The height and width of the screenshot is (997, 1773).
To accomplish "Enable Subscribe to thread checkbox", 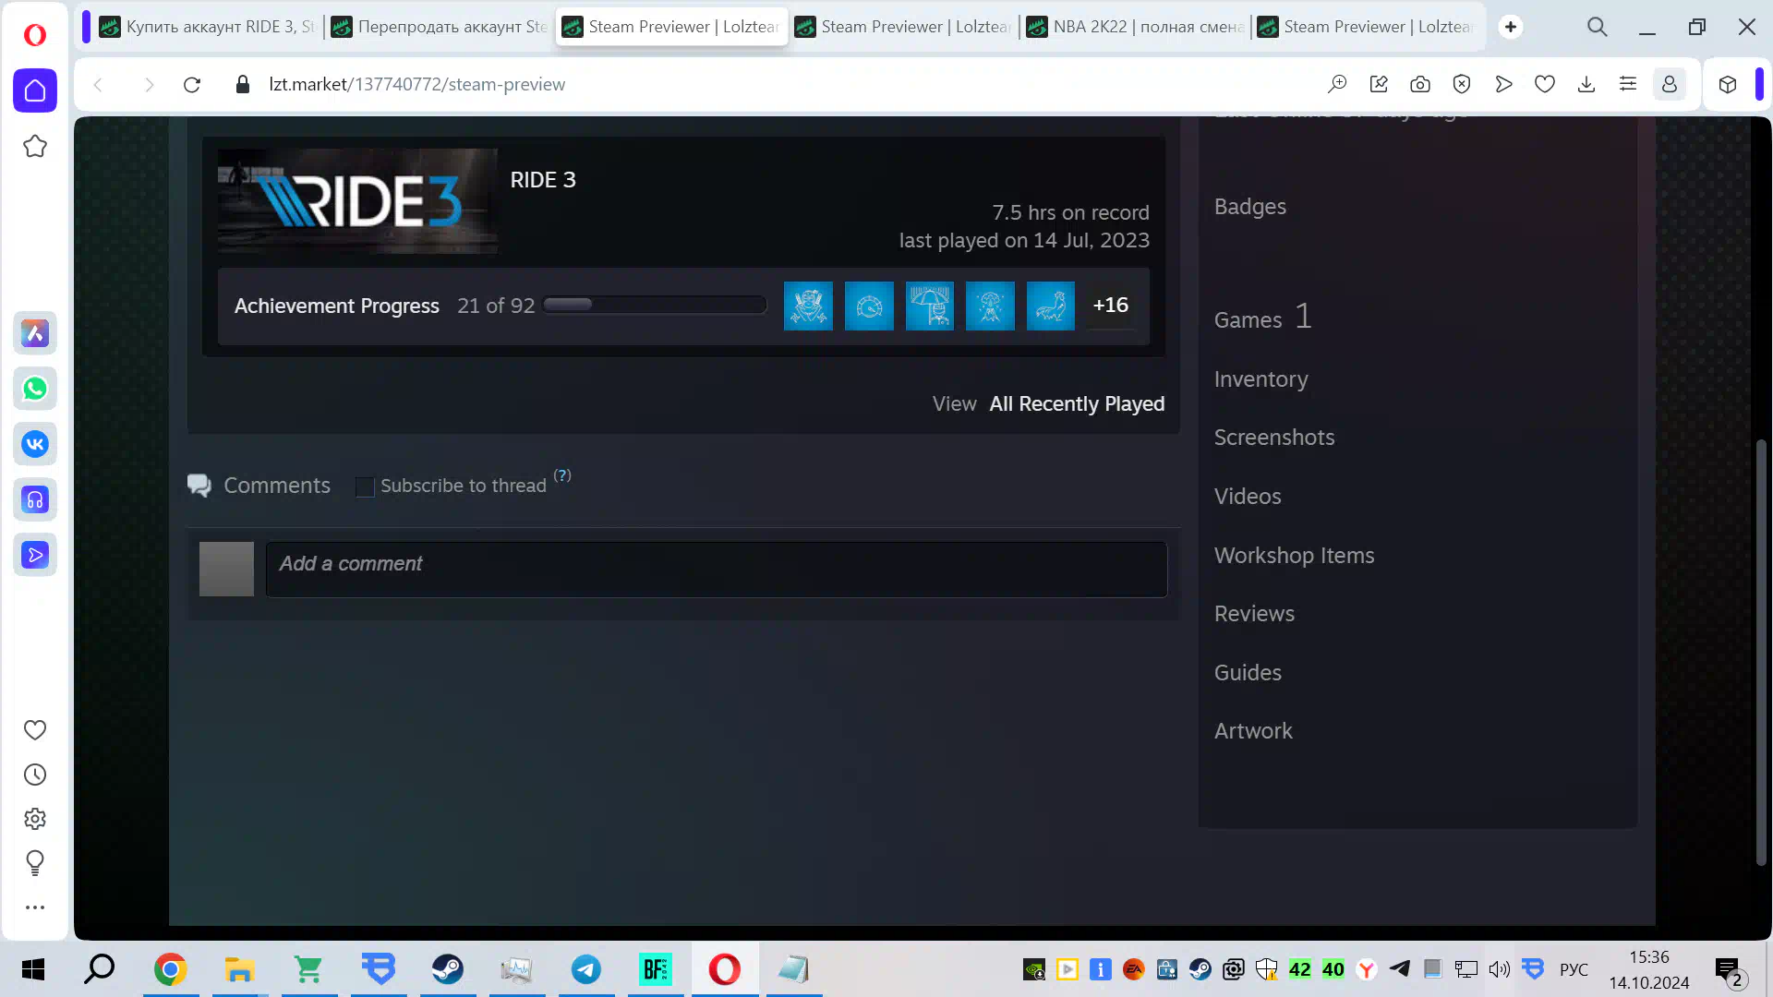I will pos(365,486).
